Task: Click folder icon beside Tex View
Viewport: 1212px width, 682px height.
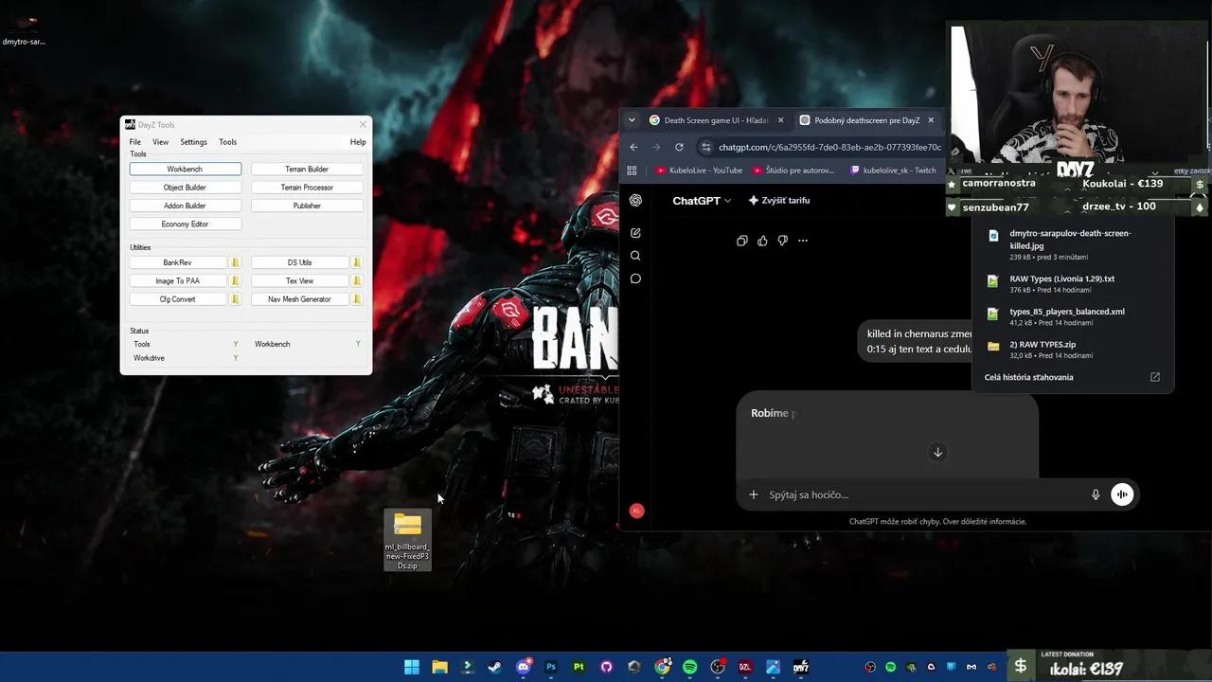Action: point(357,280)
